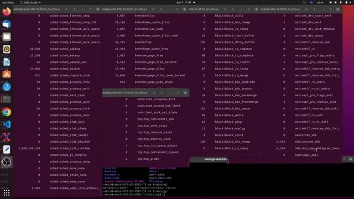
Task: Open hamburger menu of first terminal
Action: click(74, 9)
